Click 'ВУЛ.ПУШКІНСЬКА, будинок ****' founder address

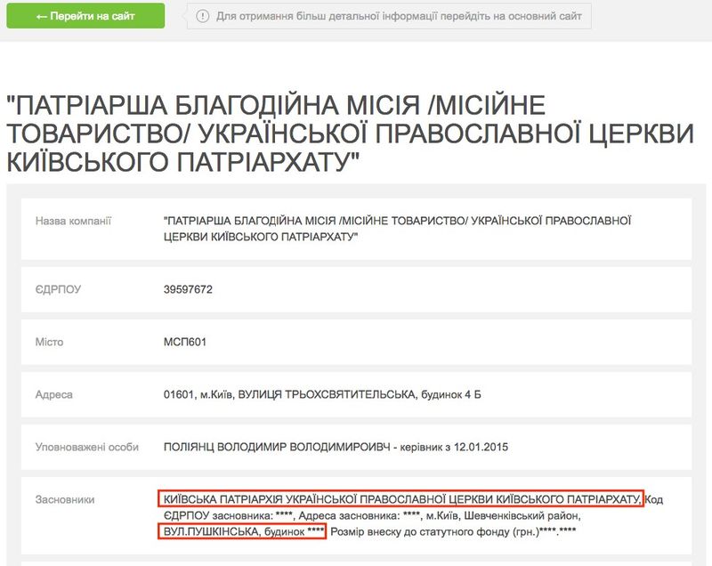242,531
